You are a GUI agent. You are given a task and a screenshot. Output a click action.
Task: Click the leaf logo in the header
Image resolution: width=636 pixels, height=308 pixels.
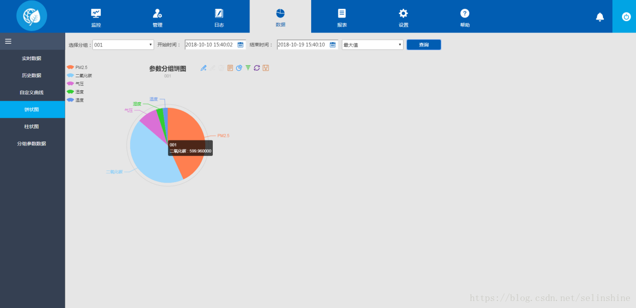pos(32,16)
